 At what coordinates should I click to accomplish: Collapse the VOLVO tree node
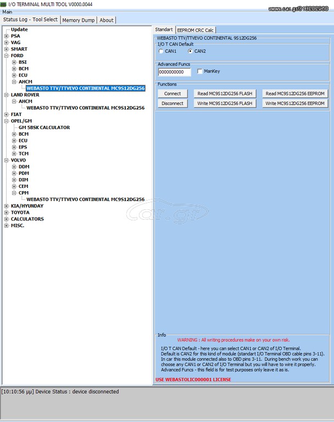pos(7,160)
